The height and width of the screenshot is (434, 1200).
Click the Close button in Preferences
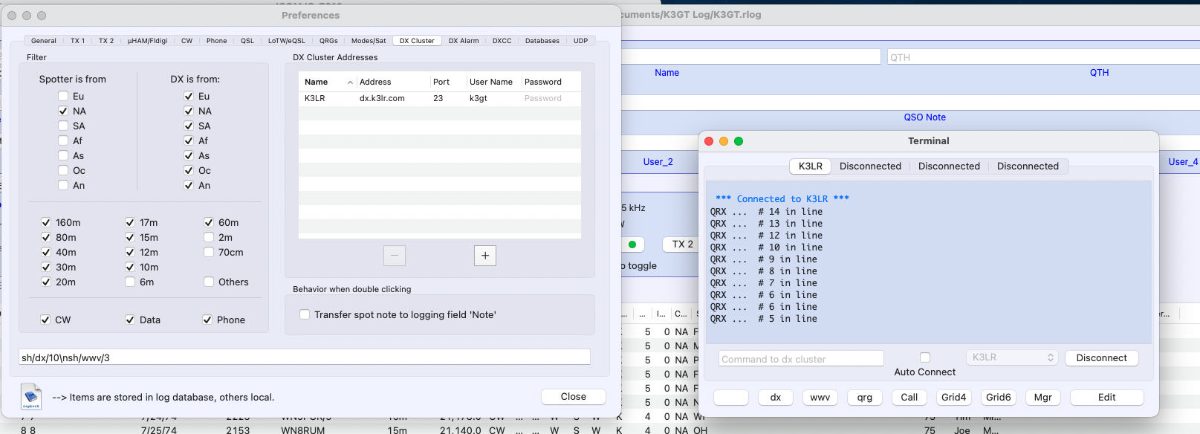pyautogui.click(x=573, y=397)
